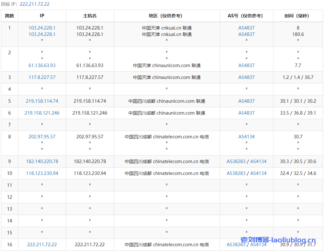This screenshot has height=252, width=324.
Task: Click the 61.136.63.93 IP link
Action: coord(42,65)
